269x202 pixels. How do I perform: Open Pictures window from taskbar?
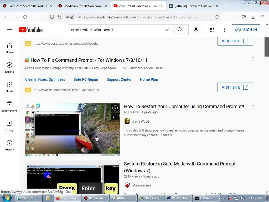coord(28,198)
